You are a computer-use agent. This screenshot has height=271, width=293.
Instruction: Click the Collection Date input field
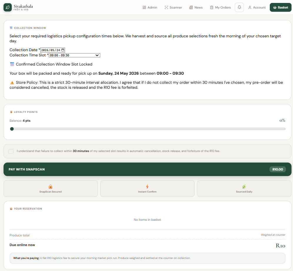pyautogui.click(x=53, y=50)
